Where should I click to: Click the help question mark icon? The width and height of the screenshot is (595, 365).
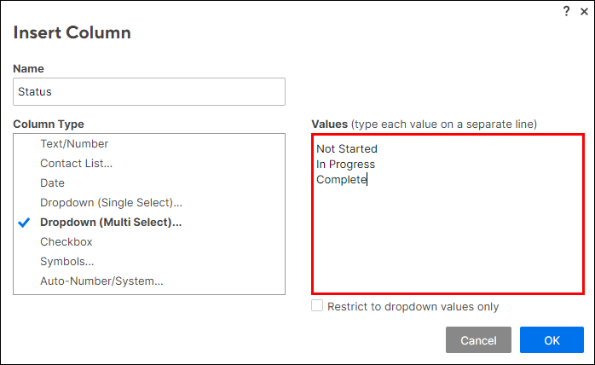click(x=566, y=11)
